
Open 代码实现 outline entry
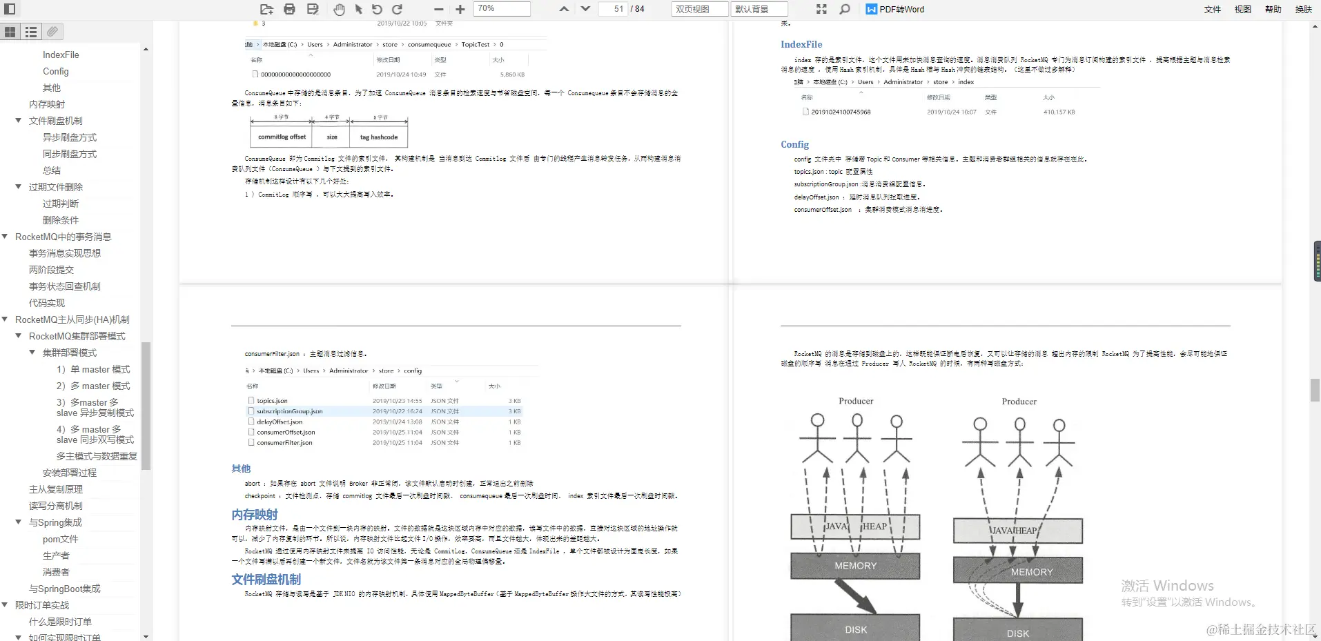tap(47, 303)
